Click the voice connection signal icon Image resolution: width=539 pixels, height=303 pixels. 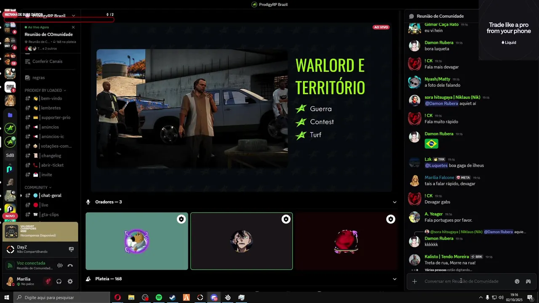pyautogui.click(x=10, y=266)
